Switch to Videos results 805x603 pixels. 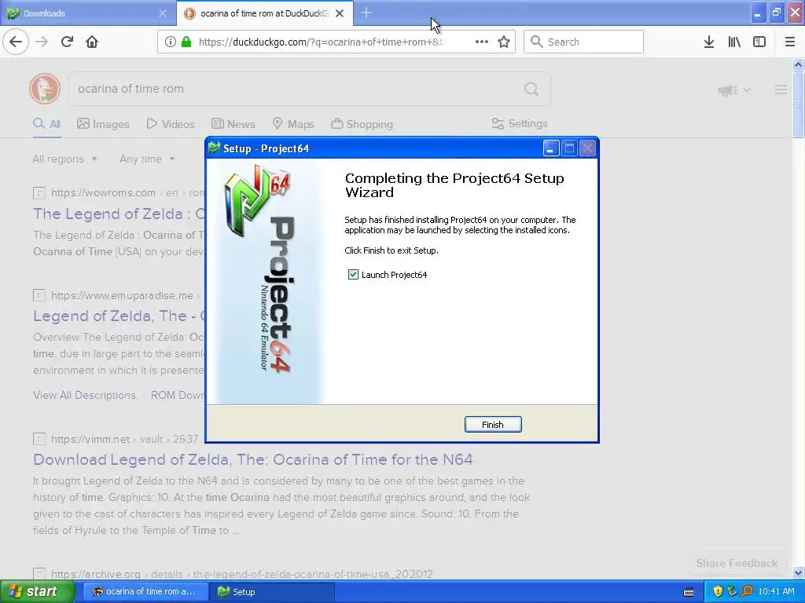tap(171, 123)
